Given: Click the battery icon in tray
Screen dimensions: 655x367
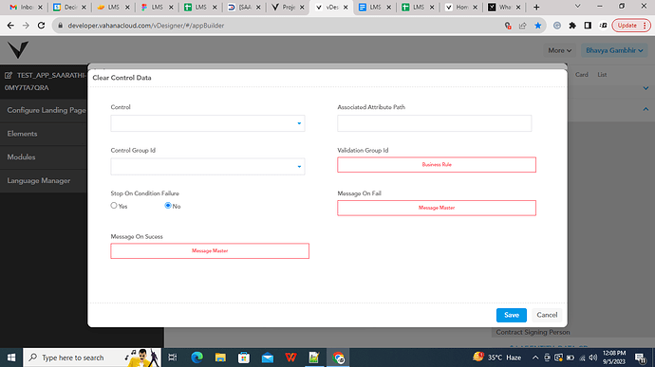Looking at the screenshot, I should click(x=571, y=358).
